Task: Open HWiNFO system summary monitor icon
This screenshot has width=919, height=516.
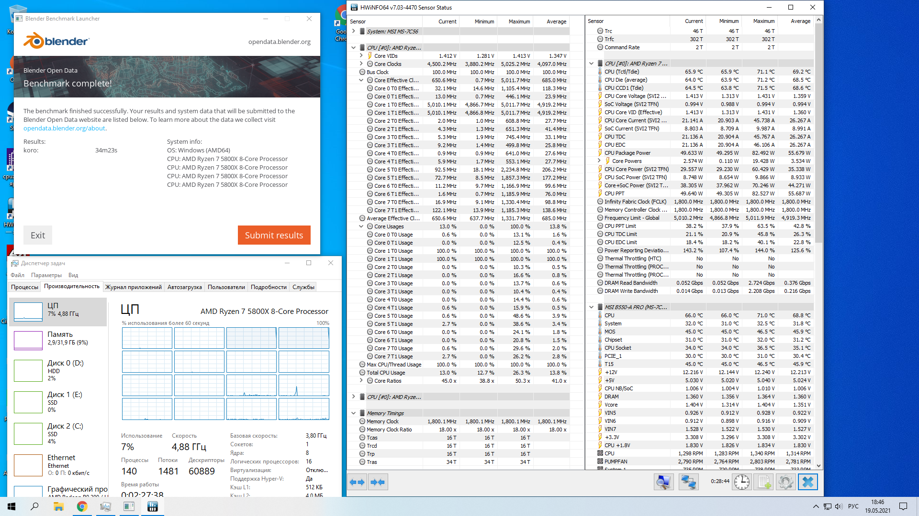Action: (x=663, y=482)
